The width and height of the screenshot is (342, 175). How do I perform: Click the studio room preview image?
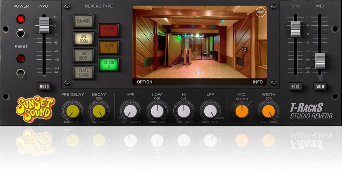tap(200, 42)
